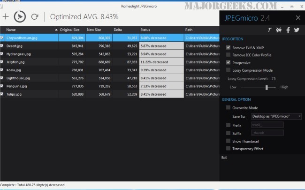Sort by Original Size column header
Viewport: 305px width, 190px height.
pos(69,30)
